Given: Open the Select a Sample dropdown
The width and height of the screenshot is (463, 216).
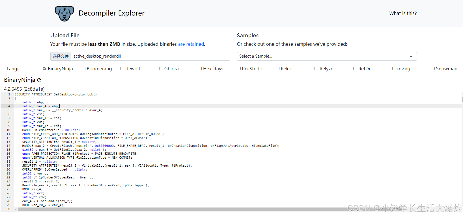Looking at the screenshot, I should (327, 56).
